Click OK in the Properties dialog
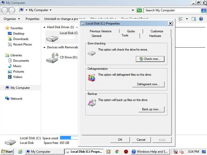The height and width of the screenshot is (155, 207). (x=120, y=140)
